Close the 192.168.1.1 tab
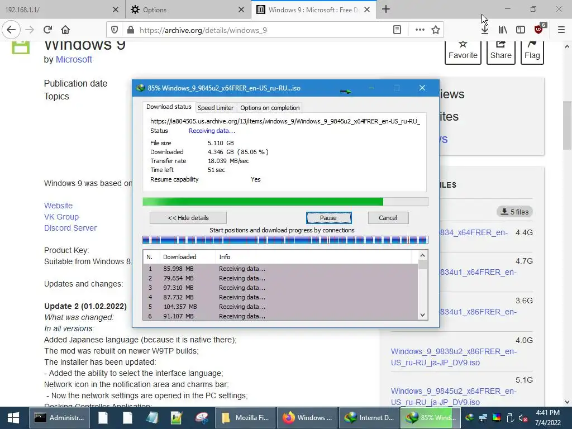The height and width of the screenshot is (429, 572). tap(116, 10)
